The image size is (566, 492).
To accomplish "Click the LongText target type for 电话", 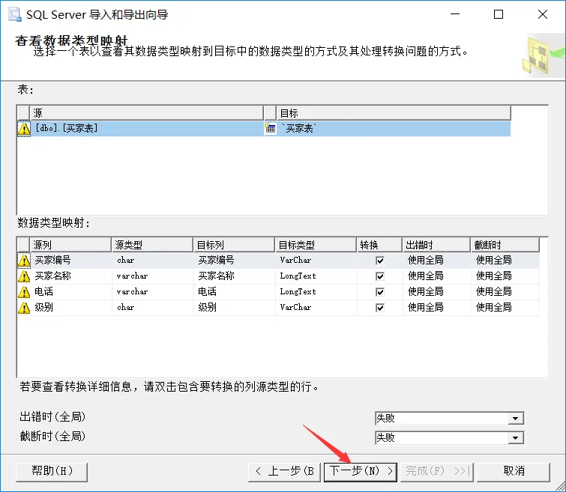I will pos(316,291).
